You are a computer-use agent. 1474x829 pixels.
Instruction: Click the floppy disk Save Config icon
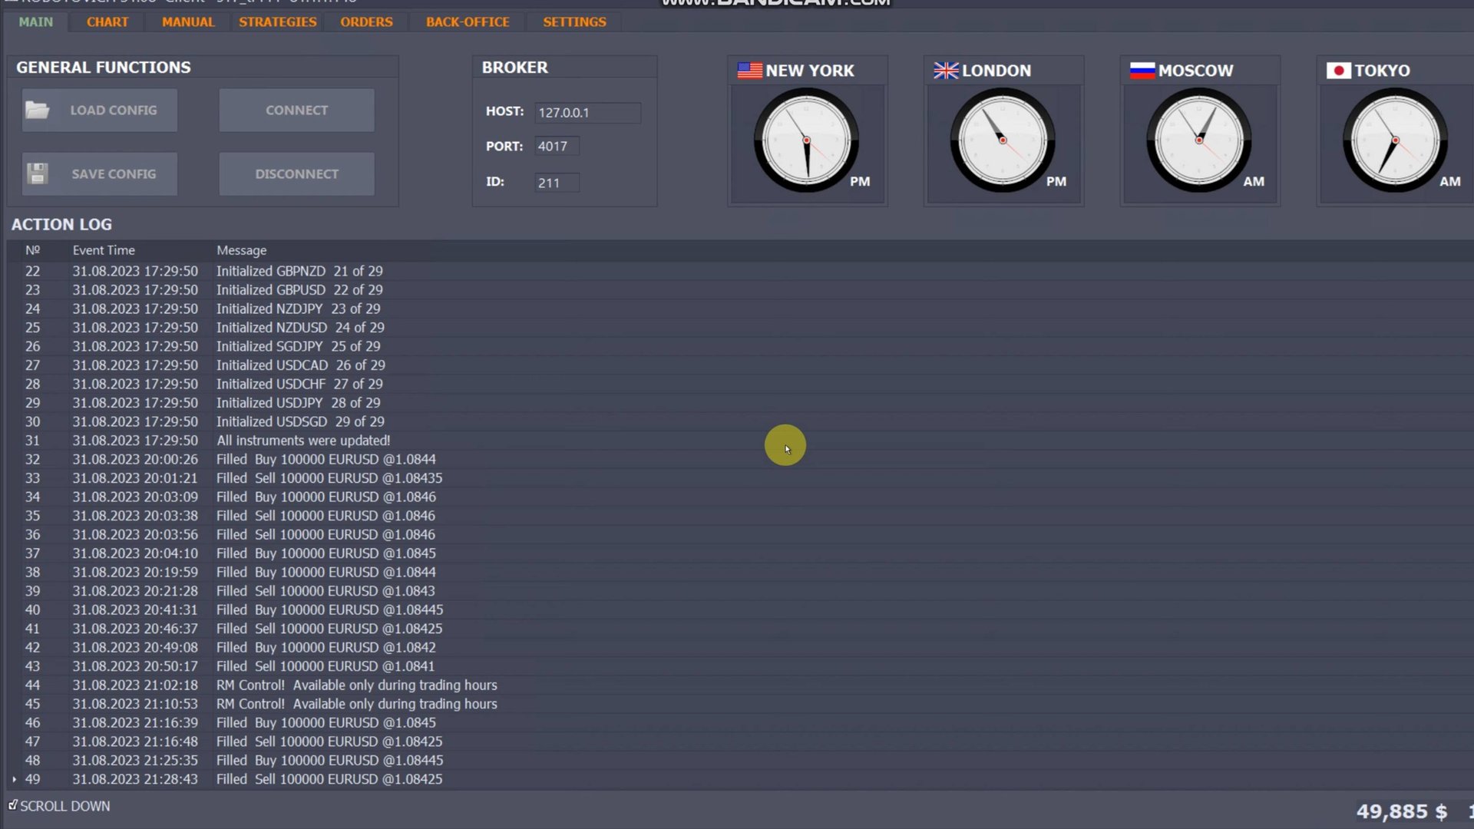[37, 173]
